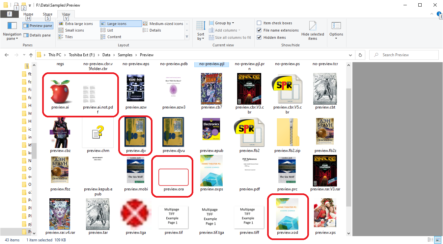The image size is (443, 244).
Task: Switch to the Home tab
Action: point(28,14)
